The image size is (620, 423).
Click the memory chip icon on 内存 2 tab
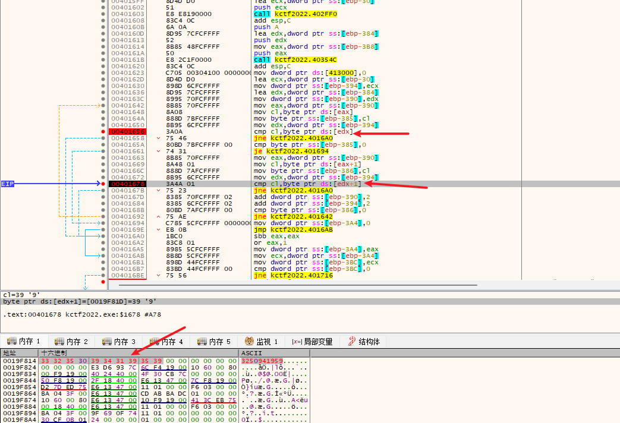[x=59, y=342]
